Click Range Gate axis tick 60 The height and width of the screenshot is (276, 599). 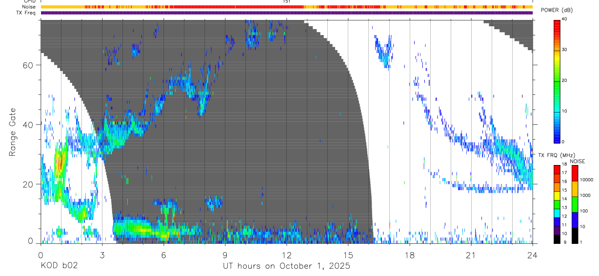pyautogui.click(x=28, y=65)
